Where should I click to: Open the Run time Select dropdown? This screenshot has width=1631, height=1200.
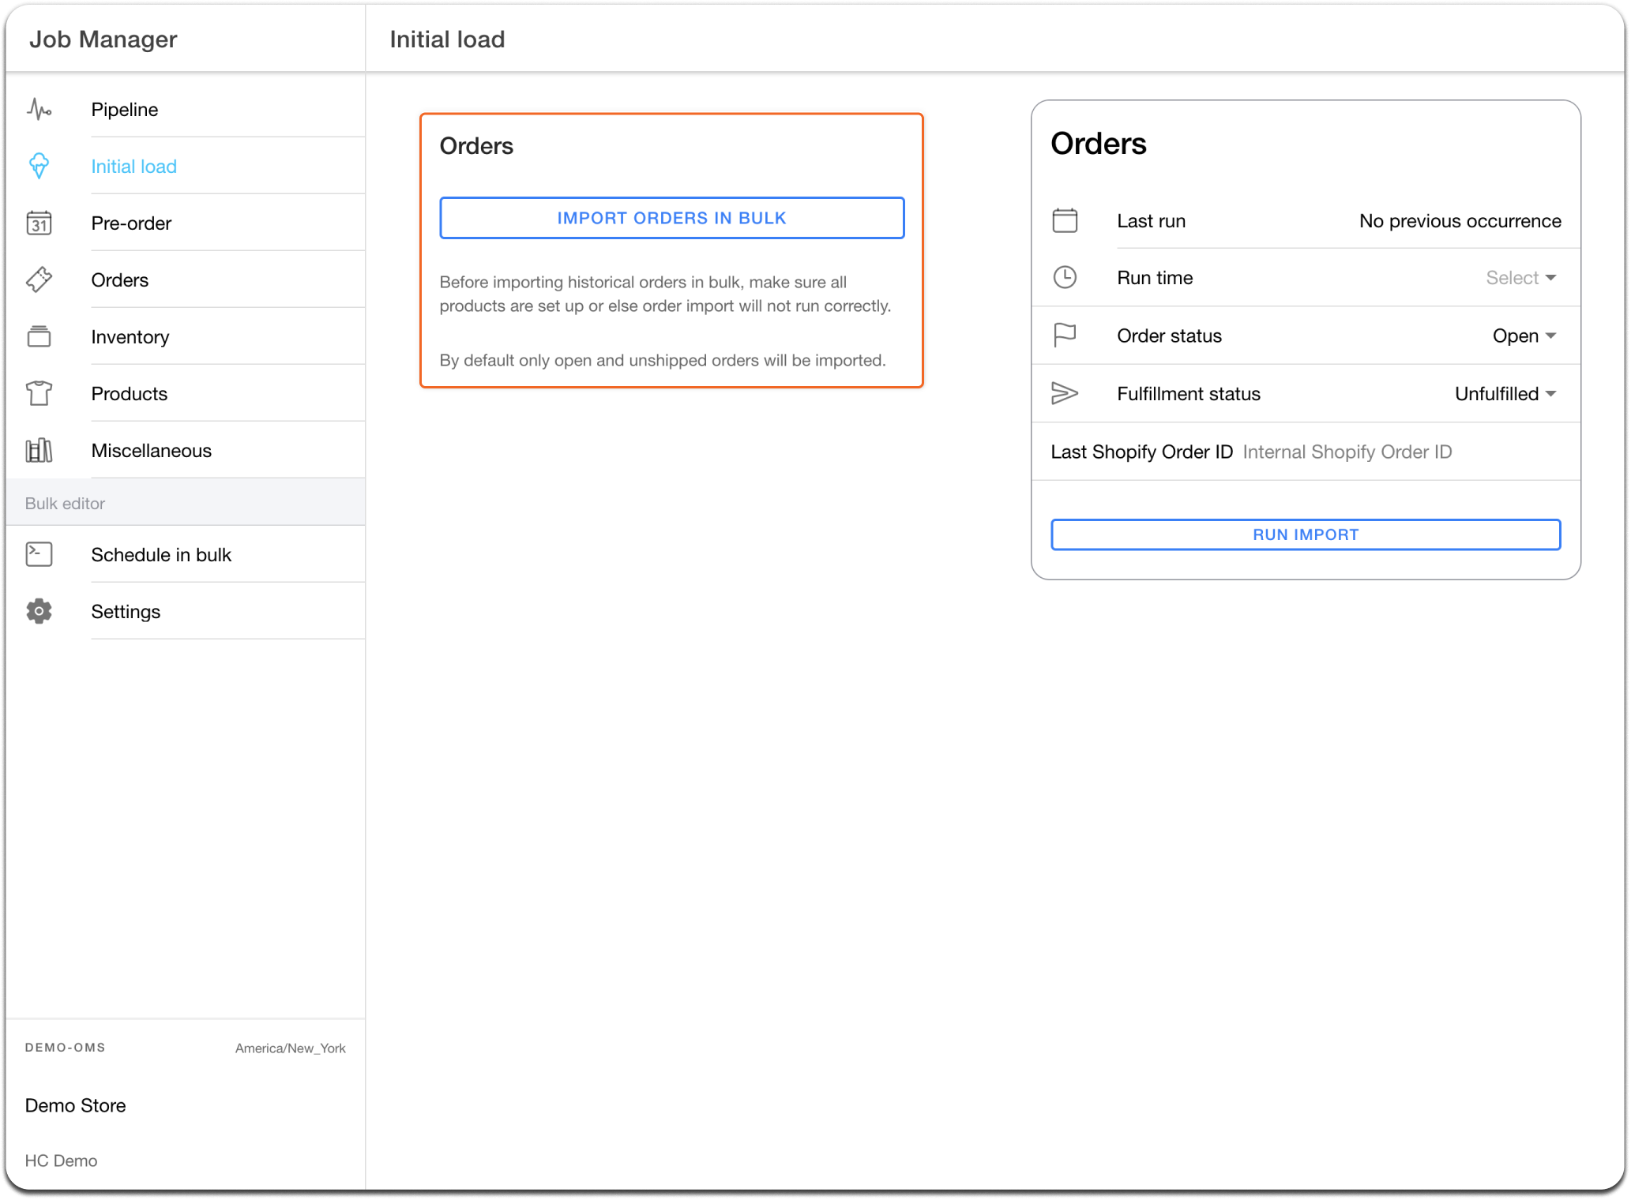(x=1520, y=278)
